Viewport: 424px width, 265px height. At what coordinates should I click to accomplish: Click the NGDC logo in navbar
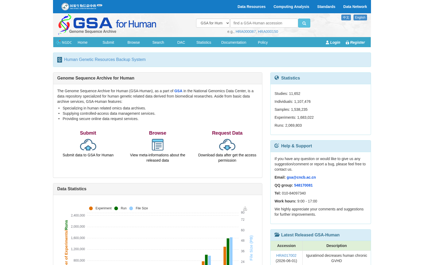[x=64, y=42]
